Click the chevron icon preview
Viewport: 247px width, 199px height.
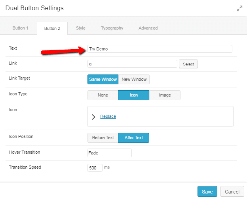tap(93, 117)
